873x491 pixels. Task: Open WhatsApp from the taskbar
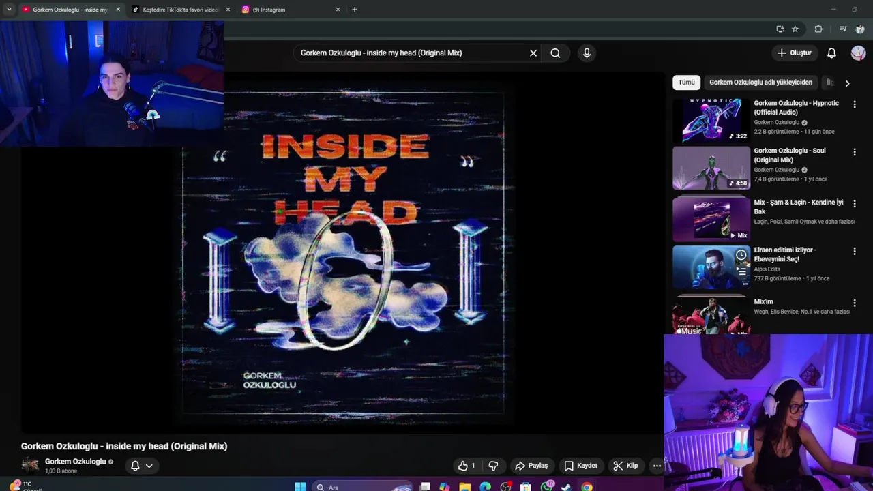click(x=546, y=487)
